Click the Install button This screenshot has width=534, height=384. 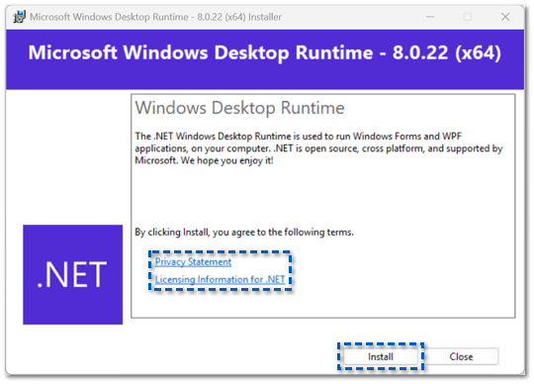[381, 356]
